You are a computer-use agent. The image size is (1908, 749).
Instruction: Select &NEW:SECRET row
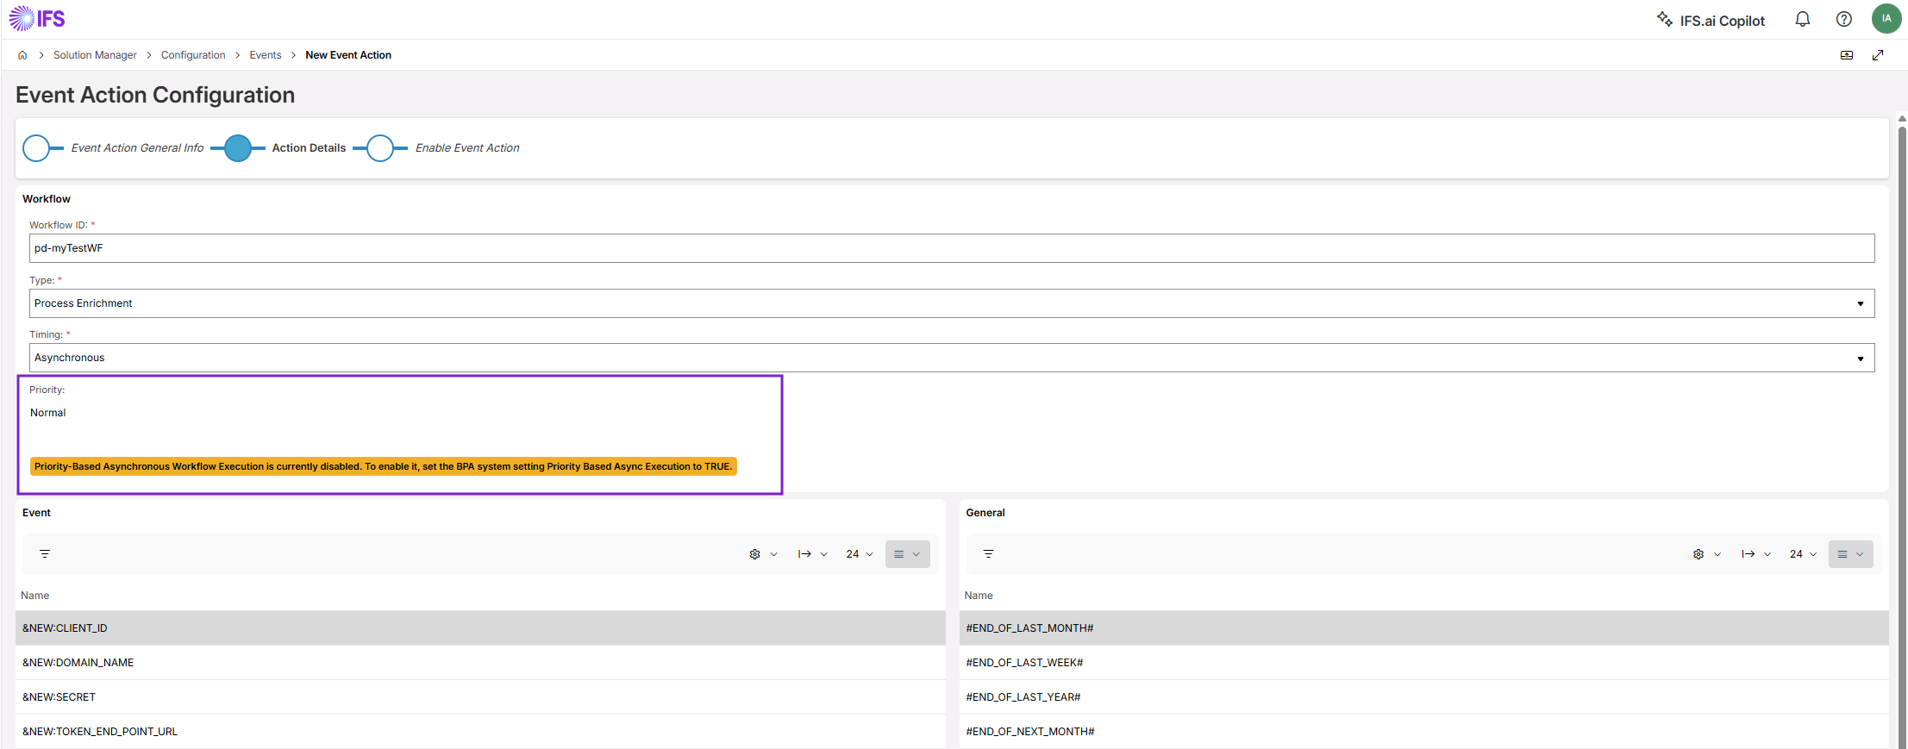[x=480, y=697]
